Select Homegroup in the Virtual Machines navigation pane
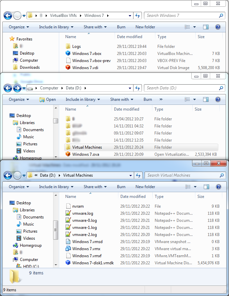Screen dimensions: 229x296 click(x=30, y=245)
